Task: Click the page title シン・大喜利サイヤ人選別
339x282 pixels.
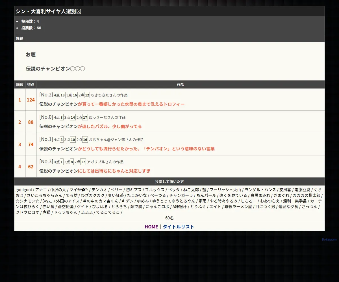Action: coord(48,11)
